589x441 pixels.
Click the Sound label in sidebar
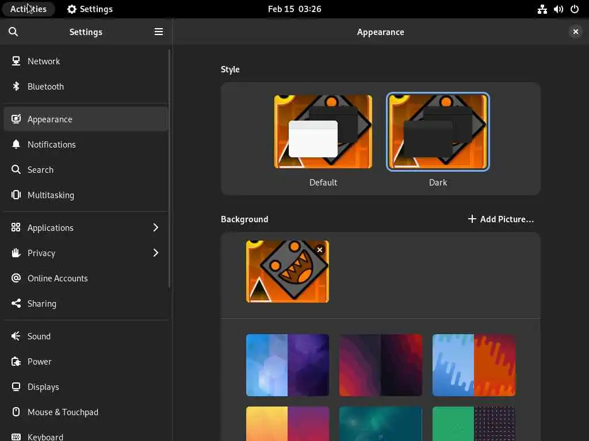pos(39,336)
